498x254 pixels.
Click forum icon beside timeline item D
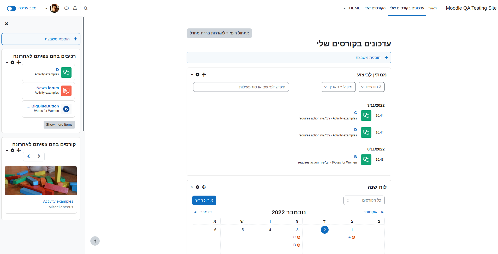(366, 132)
